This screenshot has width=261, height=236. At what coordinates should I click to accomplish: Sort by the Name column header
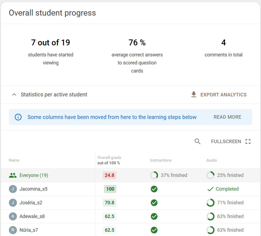point(14,160)
